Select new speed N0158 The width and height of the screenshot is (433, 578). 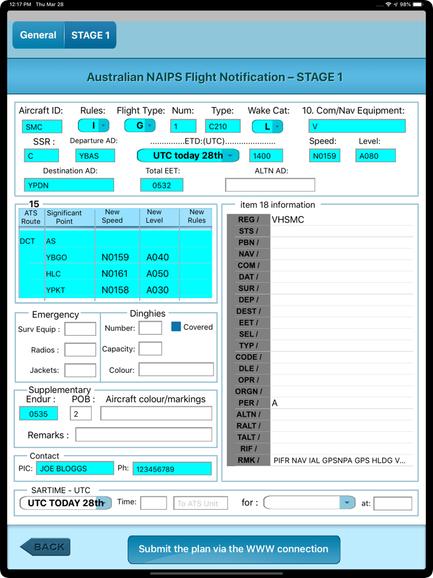115,290
